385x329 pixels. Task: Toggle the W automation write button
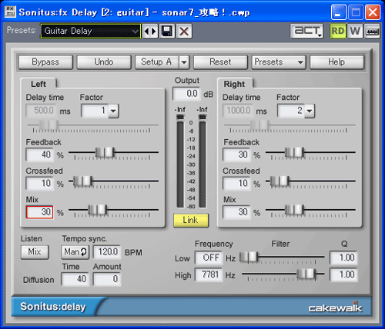[355, 32]
